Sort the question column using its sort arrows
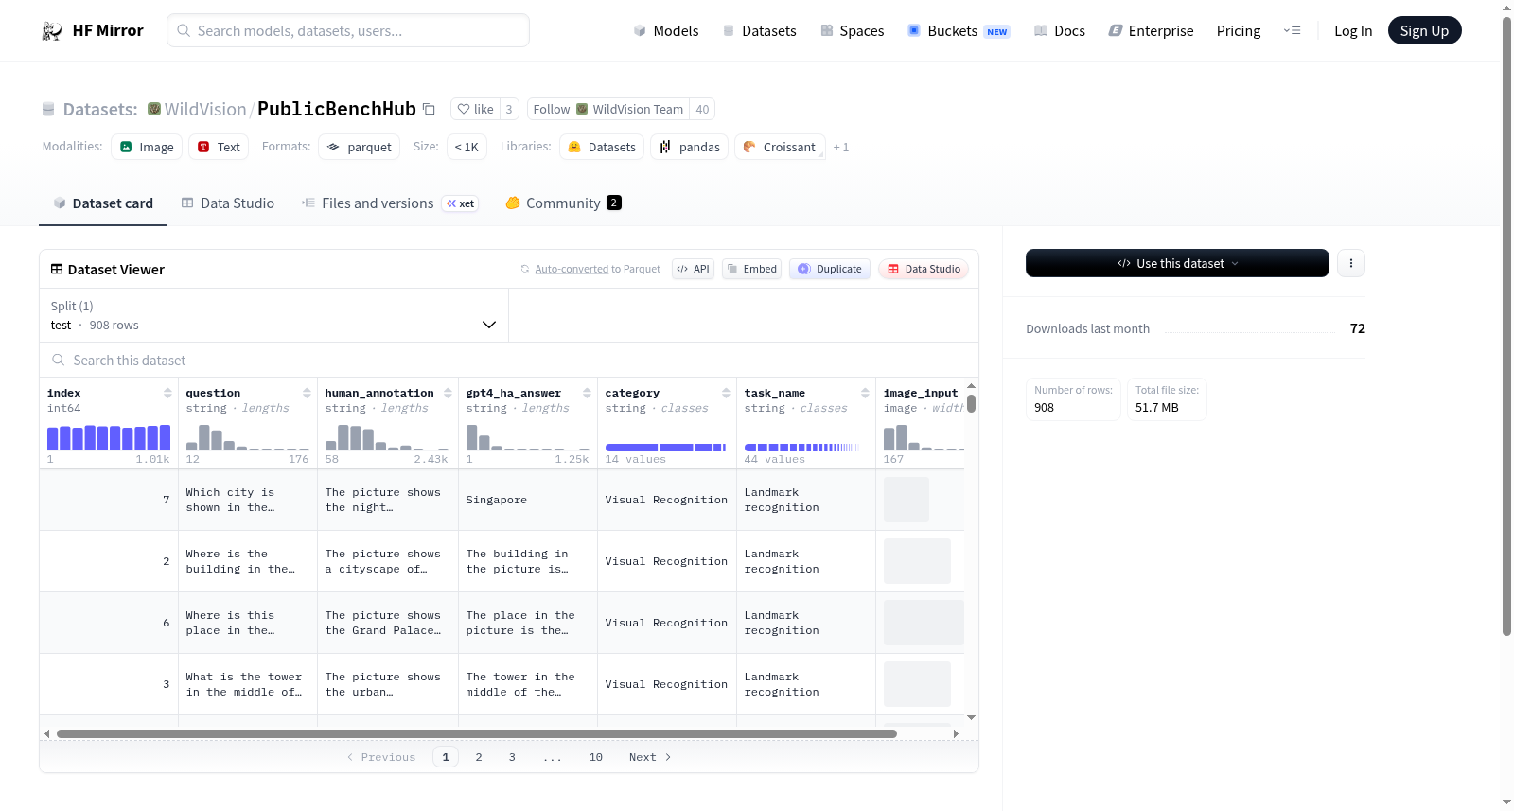The width and height of the screenshot is (1514, 811). [x=307, y=393]
